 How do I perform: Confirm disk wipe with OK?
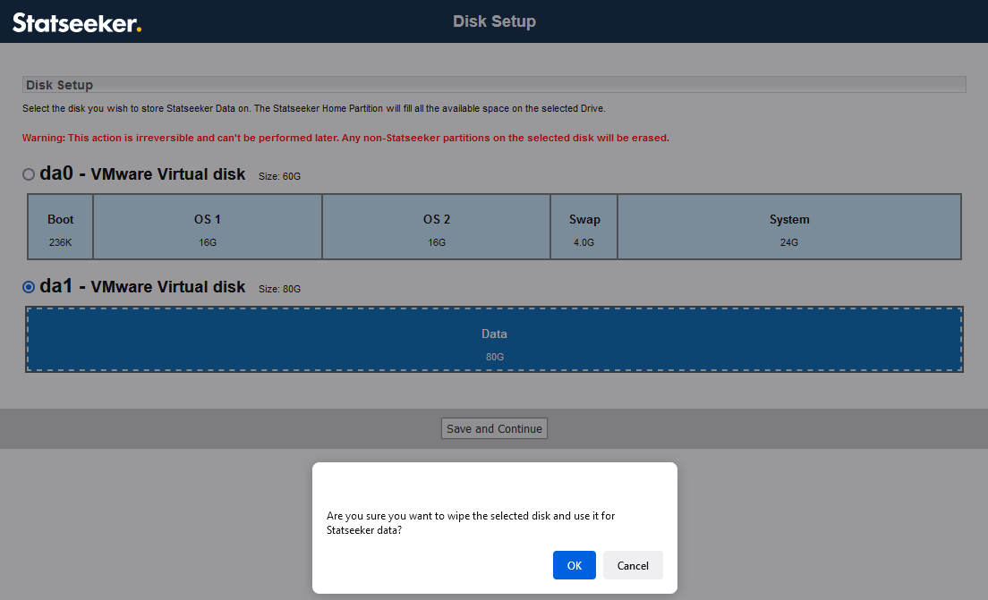(574, 565)
